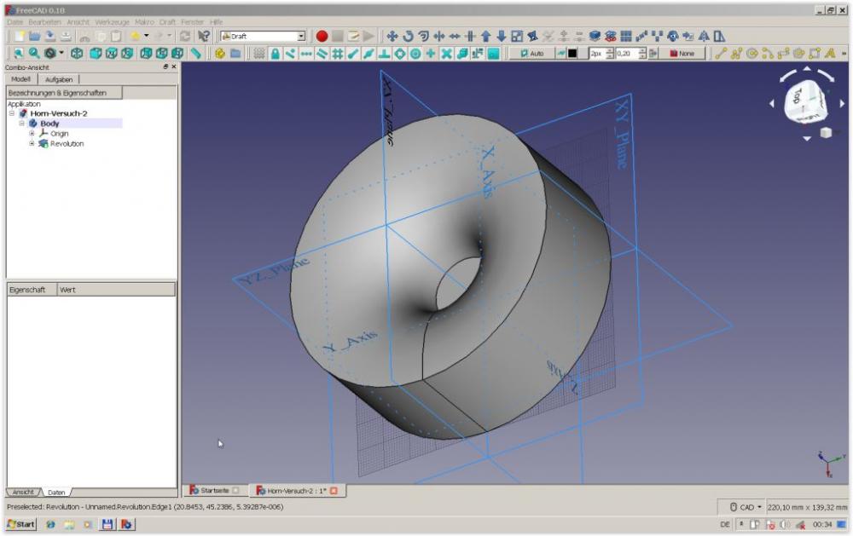Run the macro with the play icon

(368, 37)
